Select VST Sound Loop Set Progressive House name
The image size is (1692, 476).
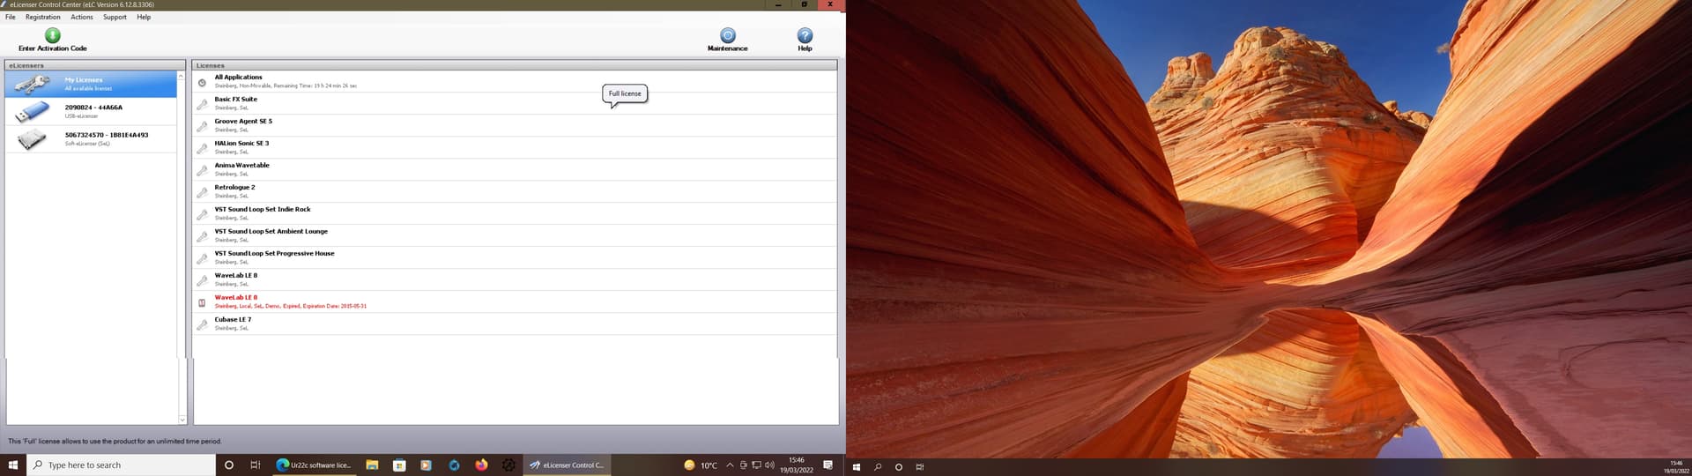click(275, 254)
